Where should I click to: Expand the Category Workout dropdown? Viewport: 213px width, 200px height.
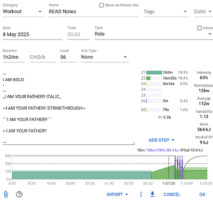23,12
